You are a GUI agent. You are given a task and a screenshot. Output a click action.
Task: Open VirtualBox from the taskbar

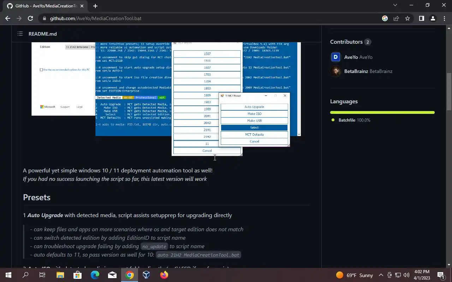pos(147,275)
